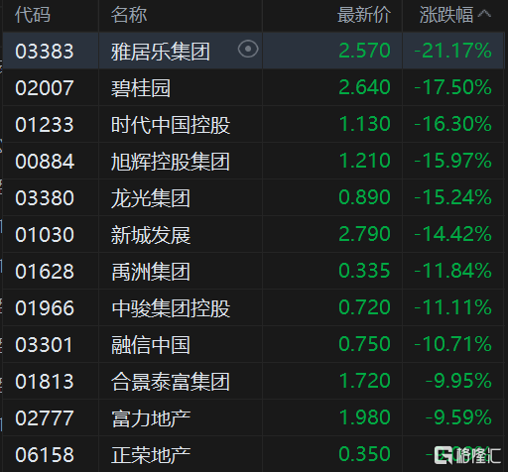The image size is (508, 472).
Task: Open 新城发展 stock
Action: pos(151,235)
